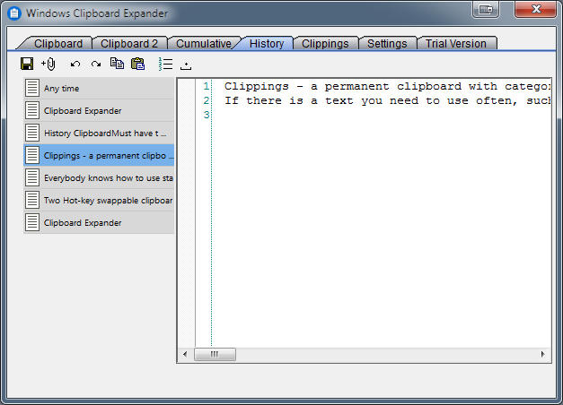The image size is (563, 405).
Task: Click the Undo arrow icon
Action: (x=75, y=65)
